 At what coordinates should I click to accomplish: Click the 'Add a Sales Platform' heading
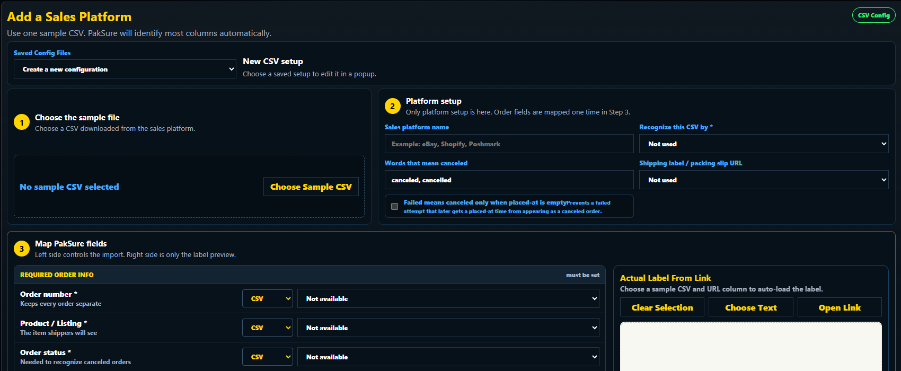69,17
